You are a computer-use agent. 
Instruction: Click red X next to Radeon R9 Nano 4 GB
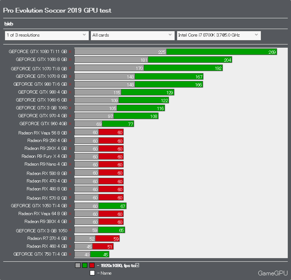[70, 165]
